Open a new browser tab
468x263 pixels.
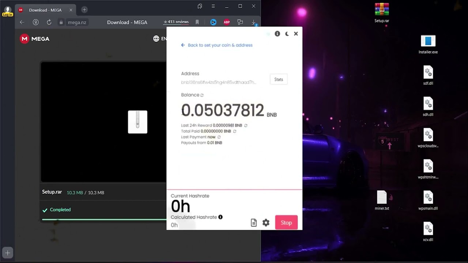(x=84, y=10)
